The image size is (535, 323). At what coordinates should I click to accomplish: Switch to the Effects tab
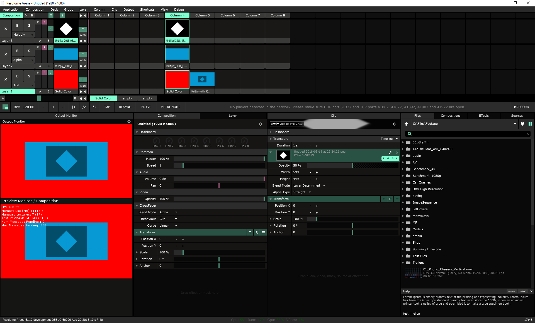click(484, 116)
